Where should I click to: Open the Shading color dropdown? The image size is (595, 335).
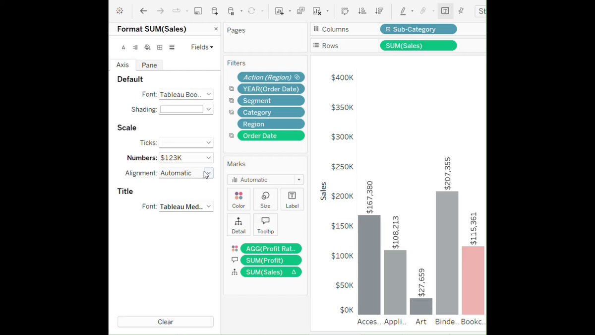point(186,109)
